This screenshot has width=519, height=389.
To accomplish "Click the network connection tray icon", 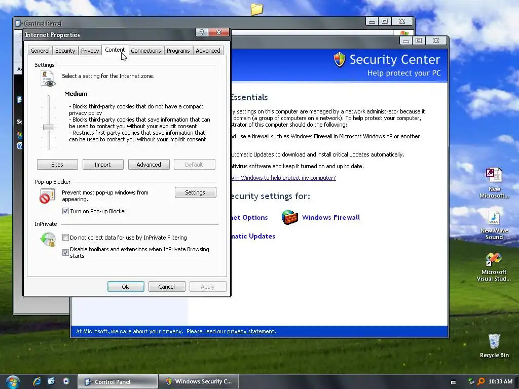I will [x=471, y=381].
